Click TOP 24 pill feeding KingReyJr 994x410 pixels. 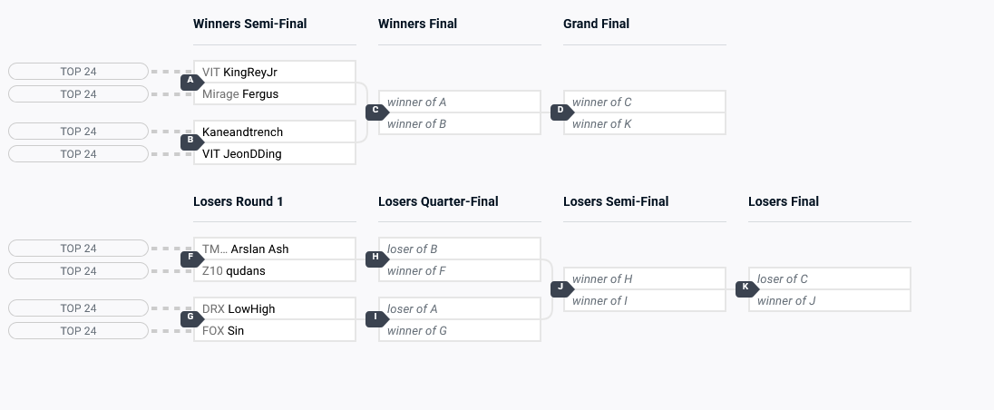point(78,72)
